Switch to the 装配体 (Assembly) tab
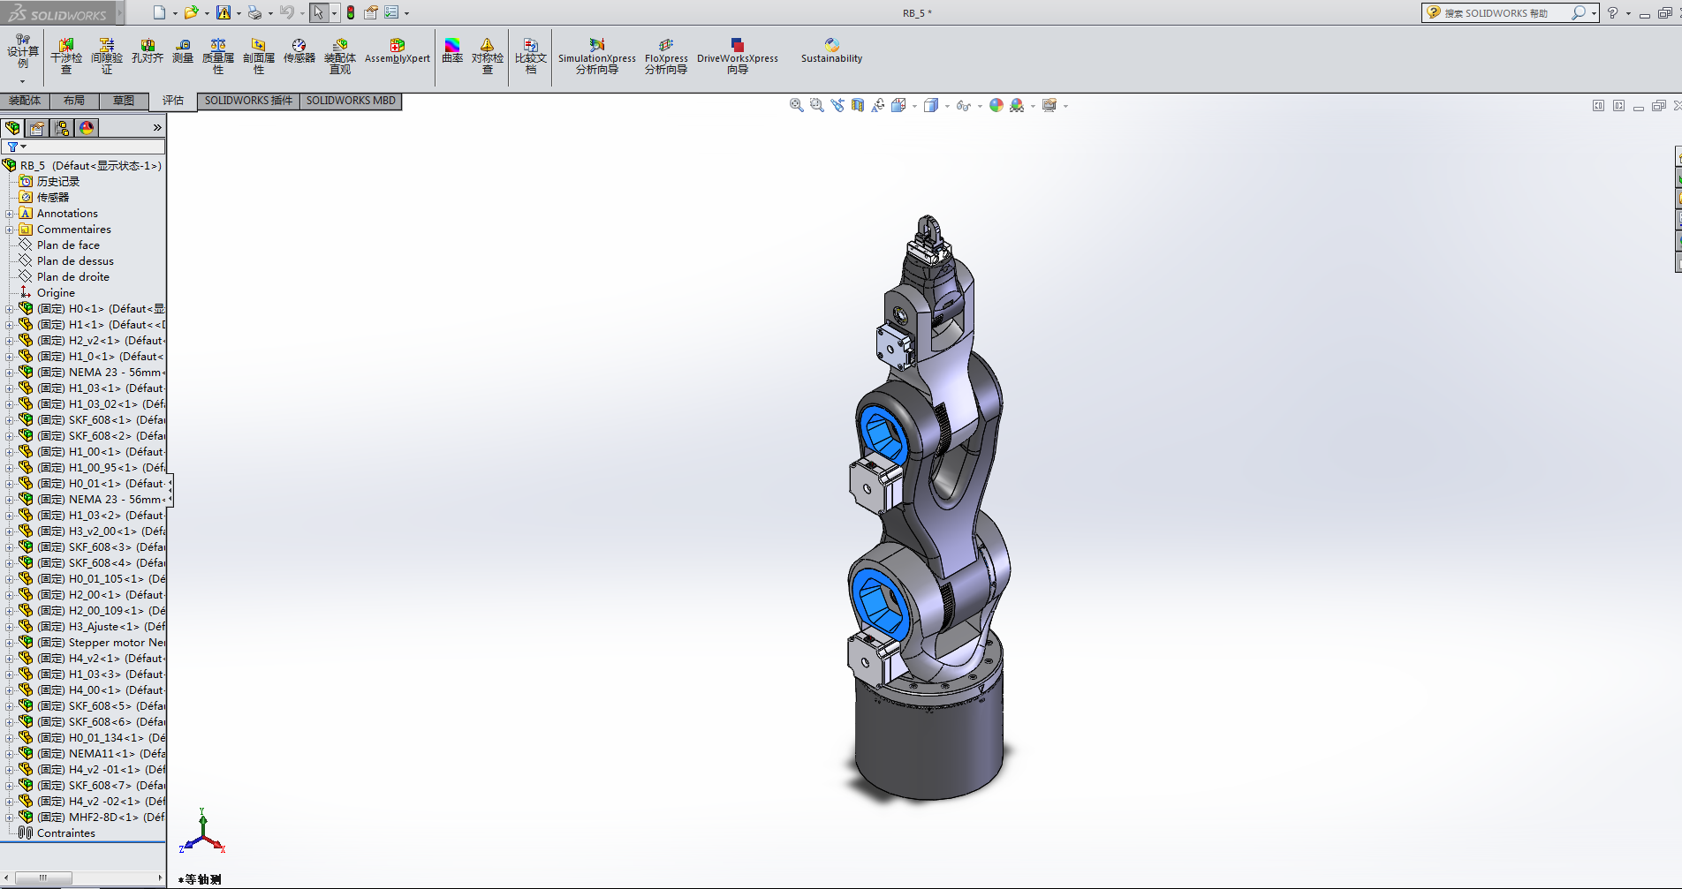The height and width of the screenshot is (889, 1682). tap(25, 101)
